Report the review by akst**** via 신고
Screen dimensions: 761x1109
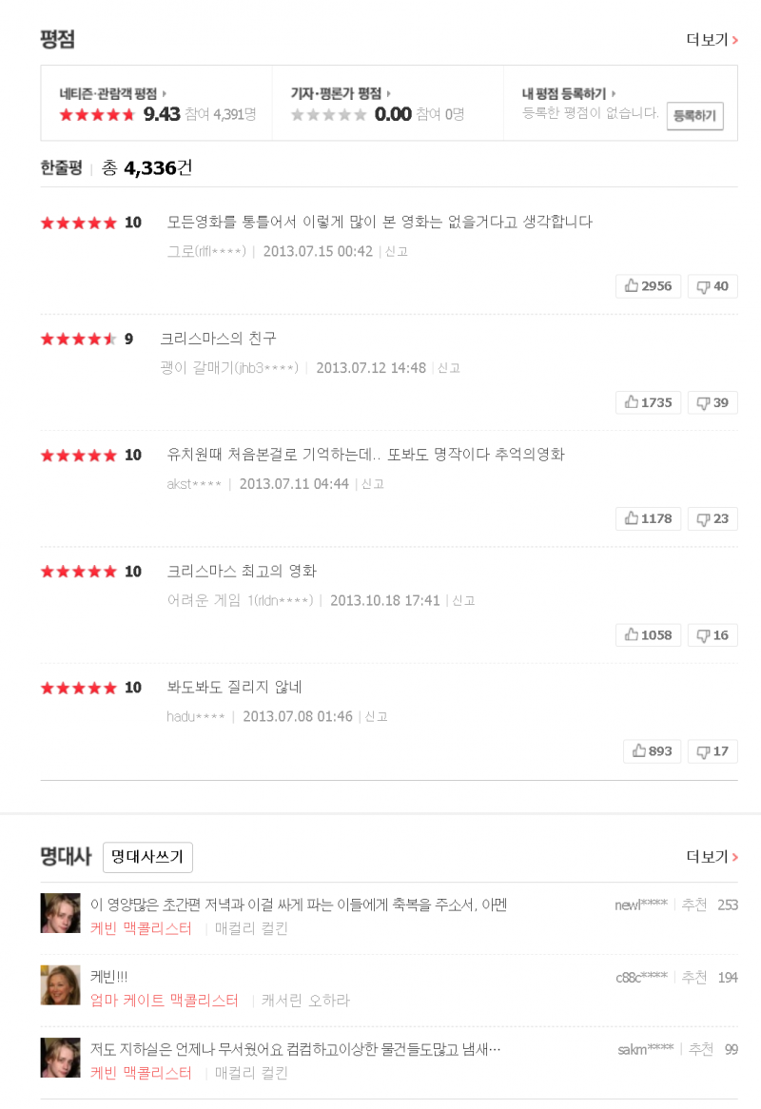pyautogui.click(x=373, y=484)
